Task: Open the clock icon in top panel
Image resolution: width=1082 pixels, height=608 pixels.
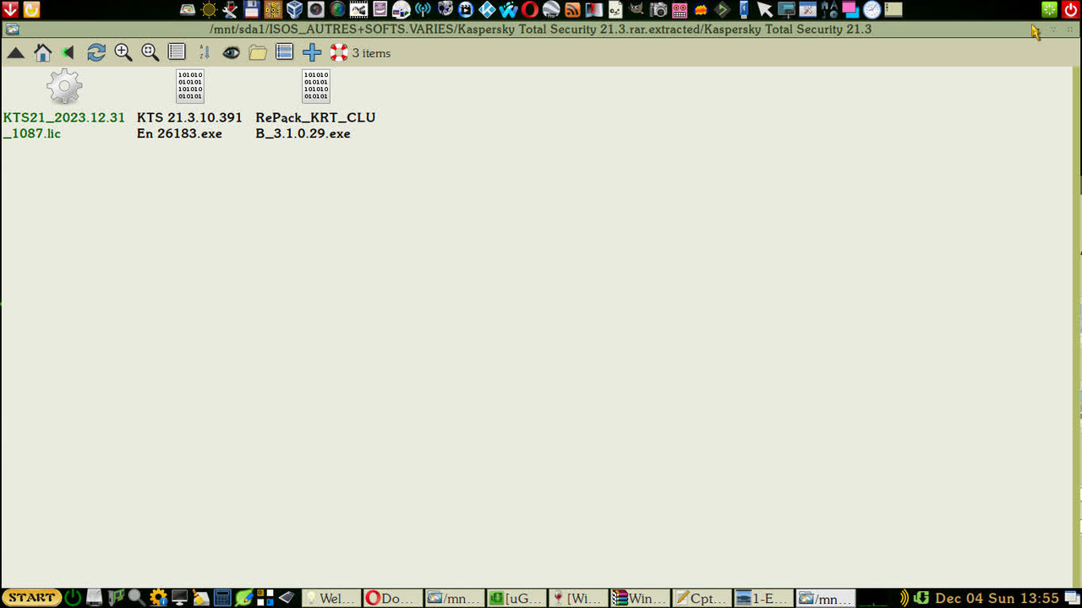Action: pyautogui.click(x=872, y=10)
